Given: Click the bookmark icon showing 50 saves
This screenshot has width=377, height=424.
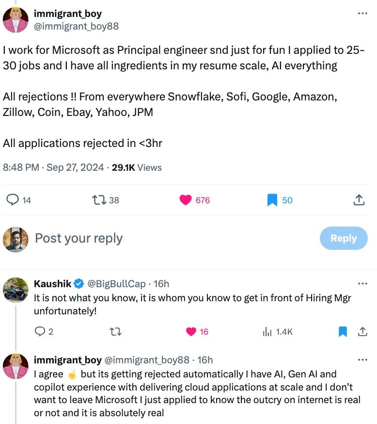Looking at the screenshot, I should pos(271,200).
